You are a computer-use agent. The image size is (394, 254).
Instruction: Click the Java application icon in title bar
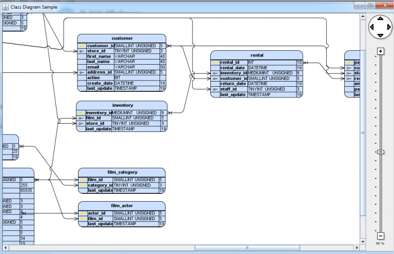6,7
